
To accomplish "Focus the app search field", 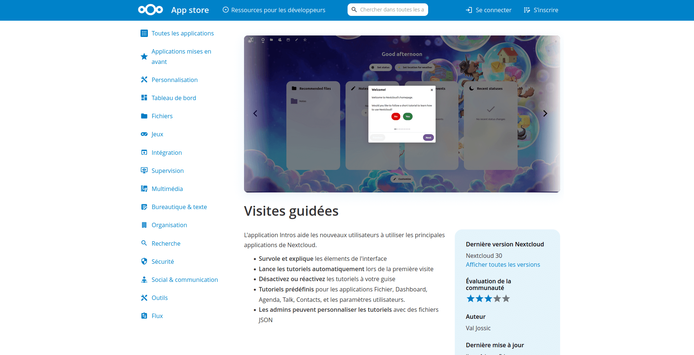I will tap(391, 10).
